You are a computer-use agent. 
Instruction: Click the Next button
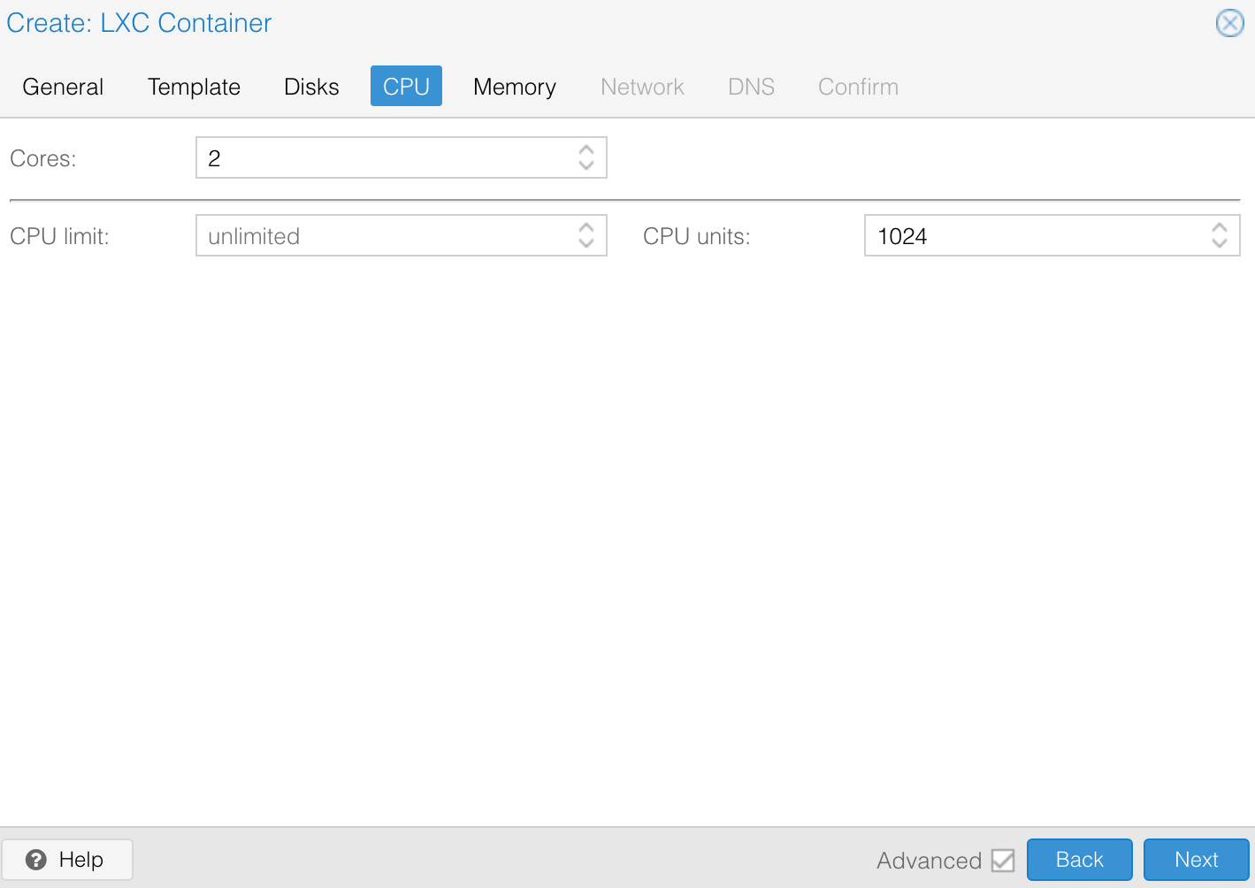(x=1196, y=859)
